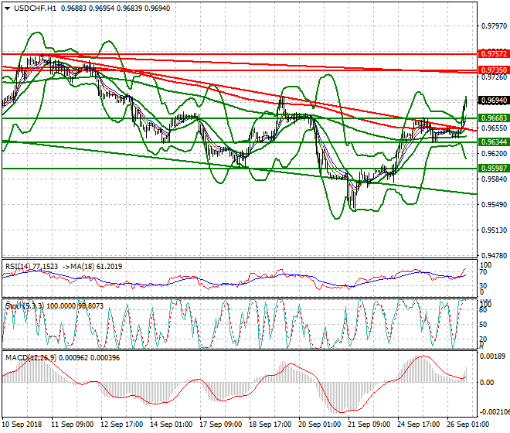Viewport: 510px width, 433px height.
Task: Click the 0.96550 price axis value
Action: tap(494, 128)
